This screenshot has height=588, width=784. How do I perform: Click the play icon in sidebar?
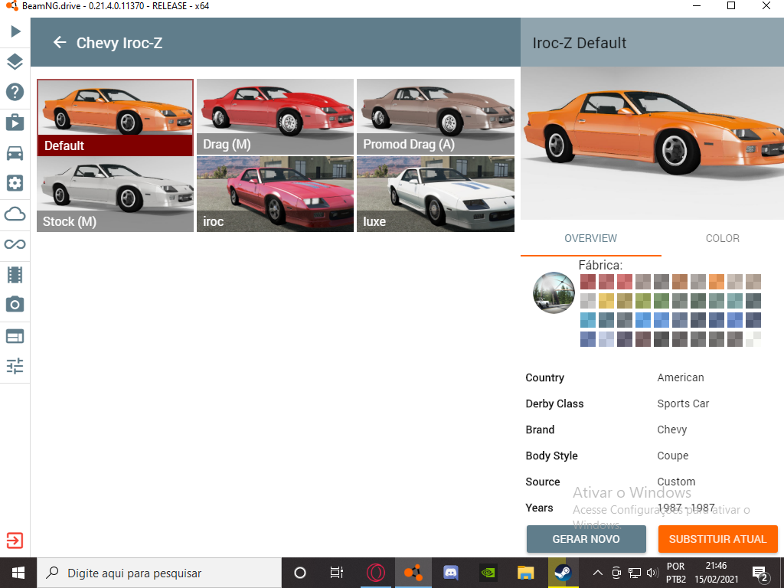click(x=15, y=31)
